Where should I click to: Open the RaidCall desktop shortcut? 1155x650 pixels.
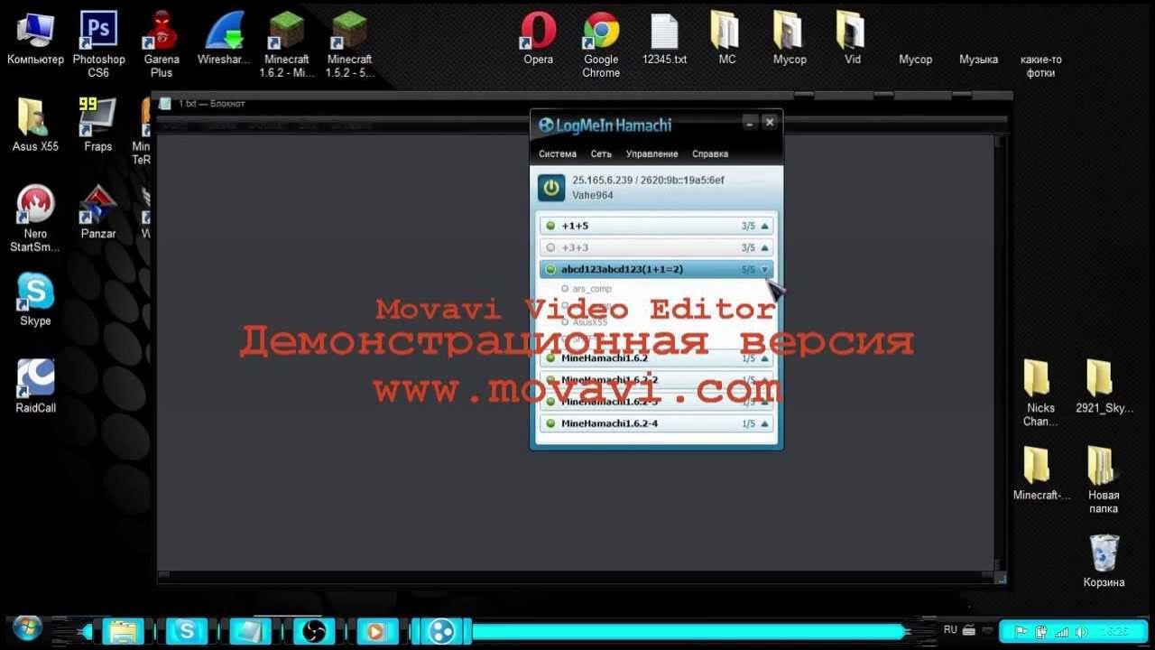(36, 386)
